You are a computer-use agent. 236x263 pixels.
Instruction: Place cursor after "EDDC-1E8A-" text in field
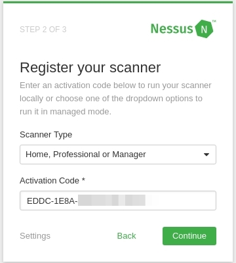(x=78, y=201)
